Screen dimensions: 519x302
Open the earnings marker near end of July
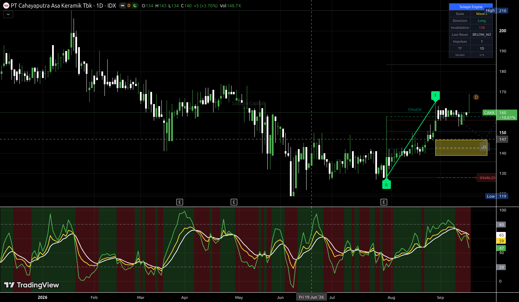[384, 202]
